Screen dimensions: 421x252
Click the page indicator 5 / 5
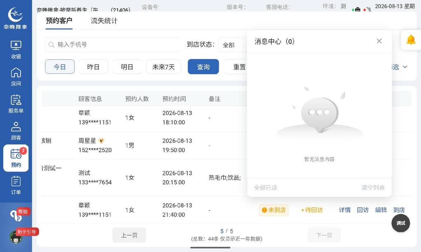coord(227,231)
